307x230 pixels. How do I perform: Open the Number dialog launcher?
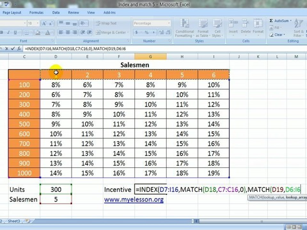(169, 41)
